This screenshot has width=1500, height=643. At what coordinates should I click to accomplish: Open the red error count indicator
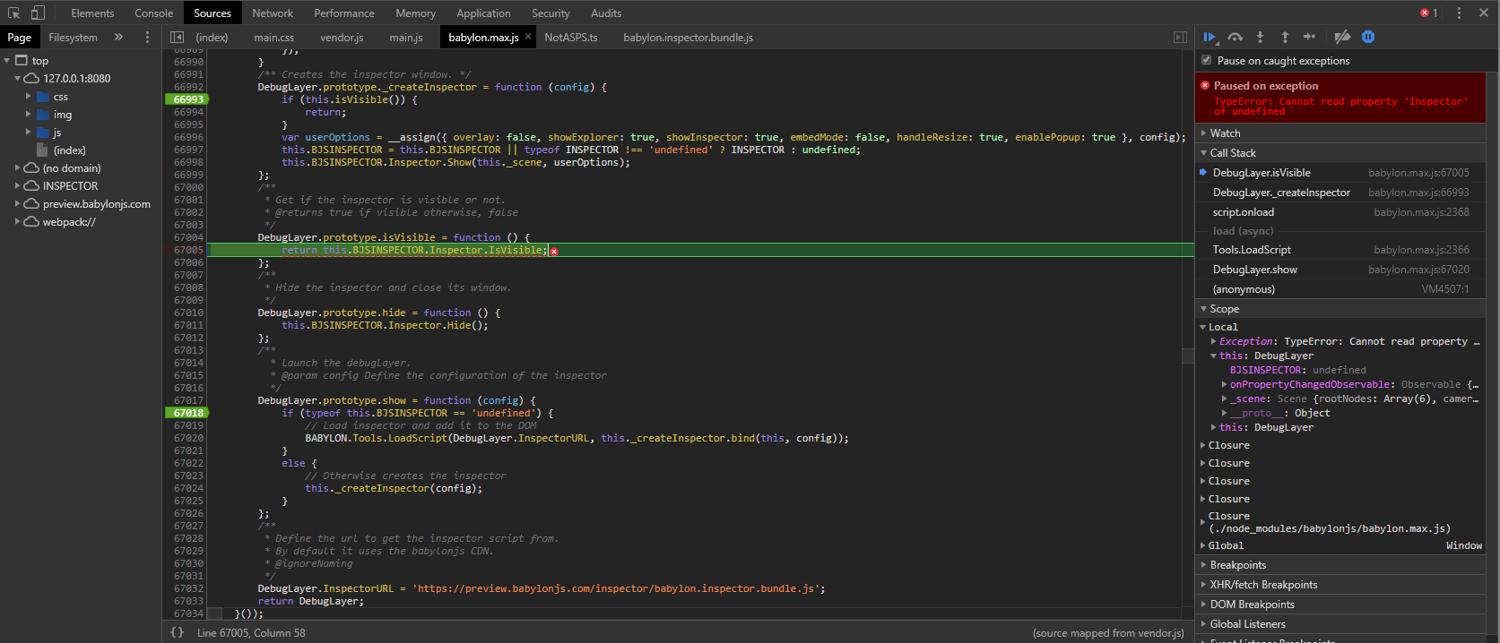1429,13
